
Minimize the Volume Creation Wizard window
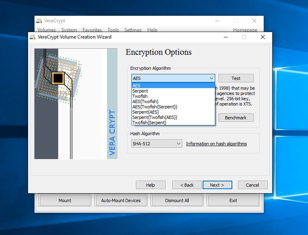(226, 37)
